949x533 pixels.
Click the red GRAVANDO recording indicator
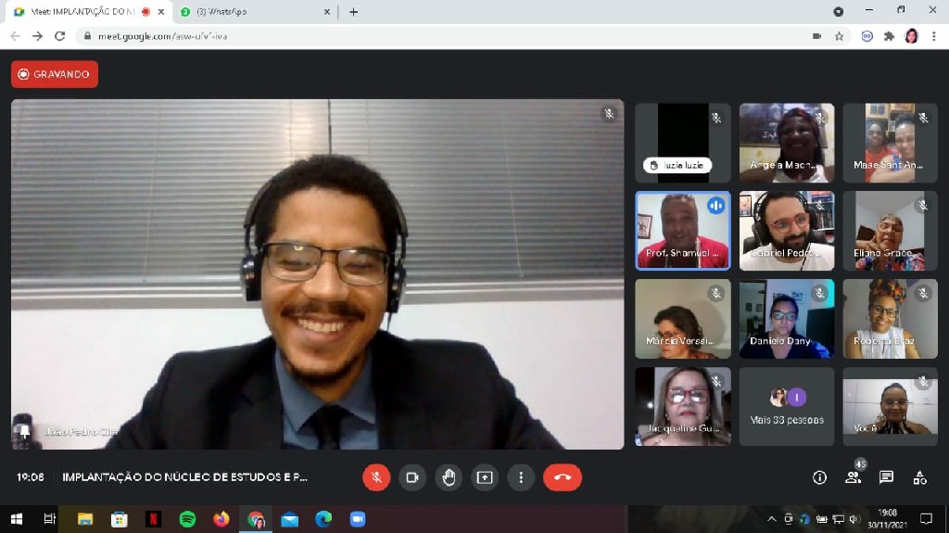(x=55, y=74)
